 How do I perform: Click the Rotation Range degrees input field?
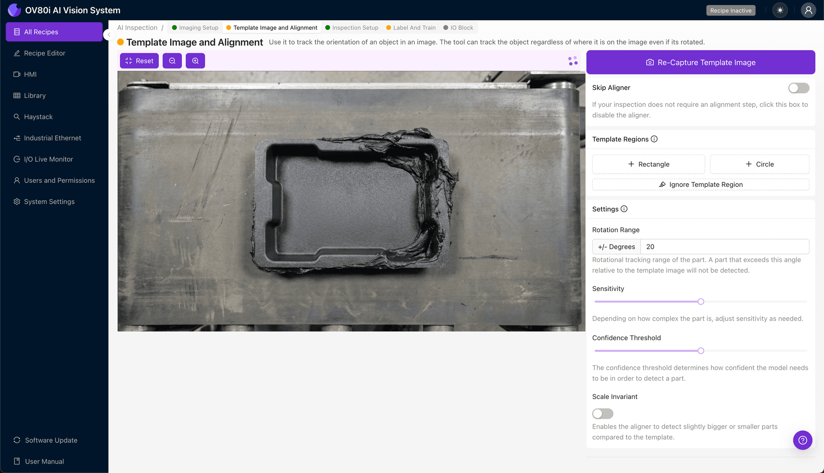coord(724,247)
